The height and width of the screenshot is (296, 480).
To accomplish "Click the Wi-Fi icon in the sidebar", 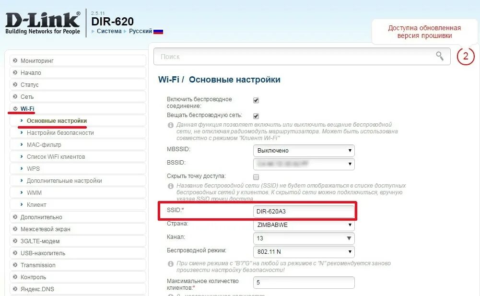I will coord(16,108).
